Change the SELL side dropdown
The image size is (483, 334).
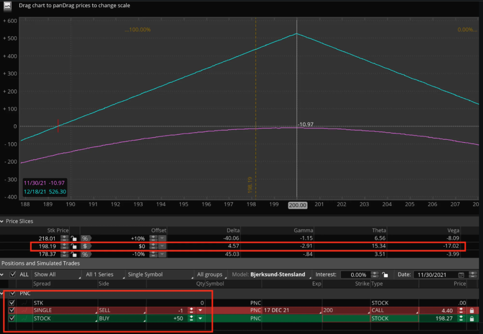[x=122, y=310]
